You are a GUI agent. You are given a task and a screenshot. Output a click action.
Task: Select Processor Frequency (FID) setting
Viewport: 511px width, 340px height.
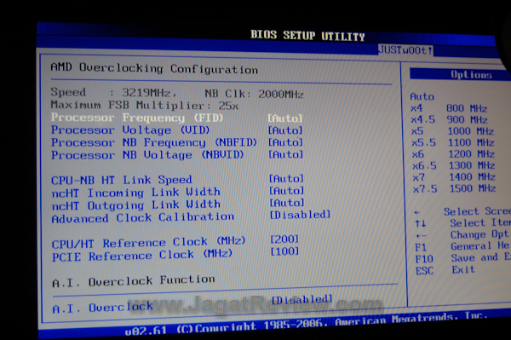[137, 118]
